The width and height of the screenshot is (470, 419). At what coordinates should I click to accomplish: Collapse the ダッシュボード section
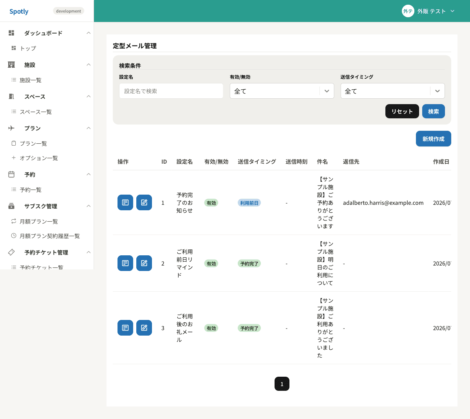(89, 33)
